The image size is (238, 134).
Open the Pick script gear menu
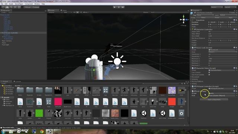click(237, 91)
